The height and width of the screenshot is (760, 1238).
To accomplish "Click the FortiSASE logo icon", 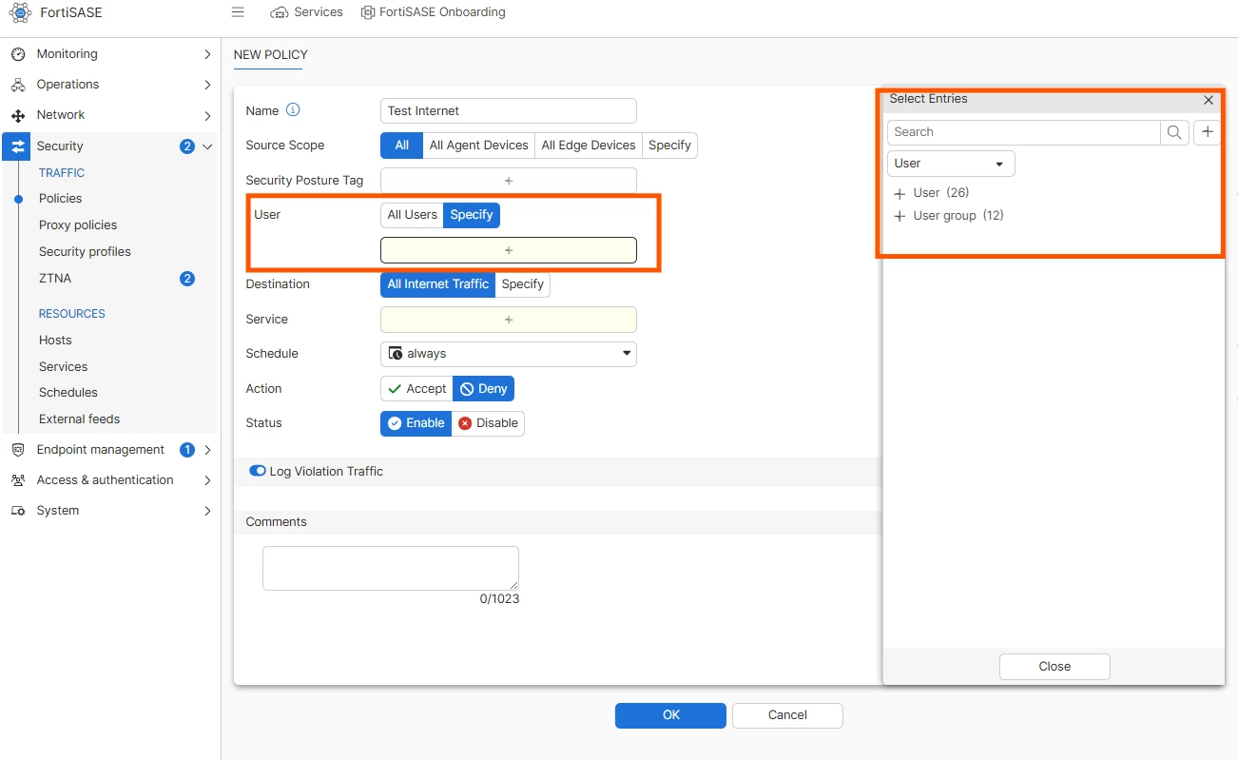I will [19, 13].
